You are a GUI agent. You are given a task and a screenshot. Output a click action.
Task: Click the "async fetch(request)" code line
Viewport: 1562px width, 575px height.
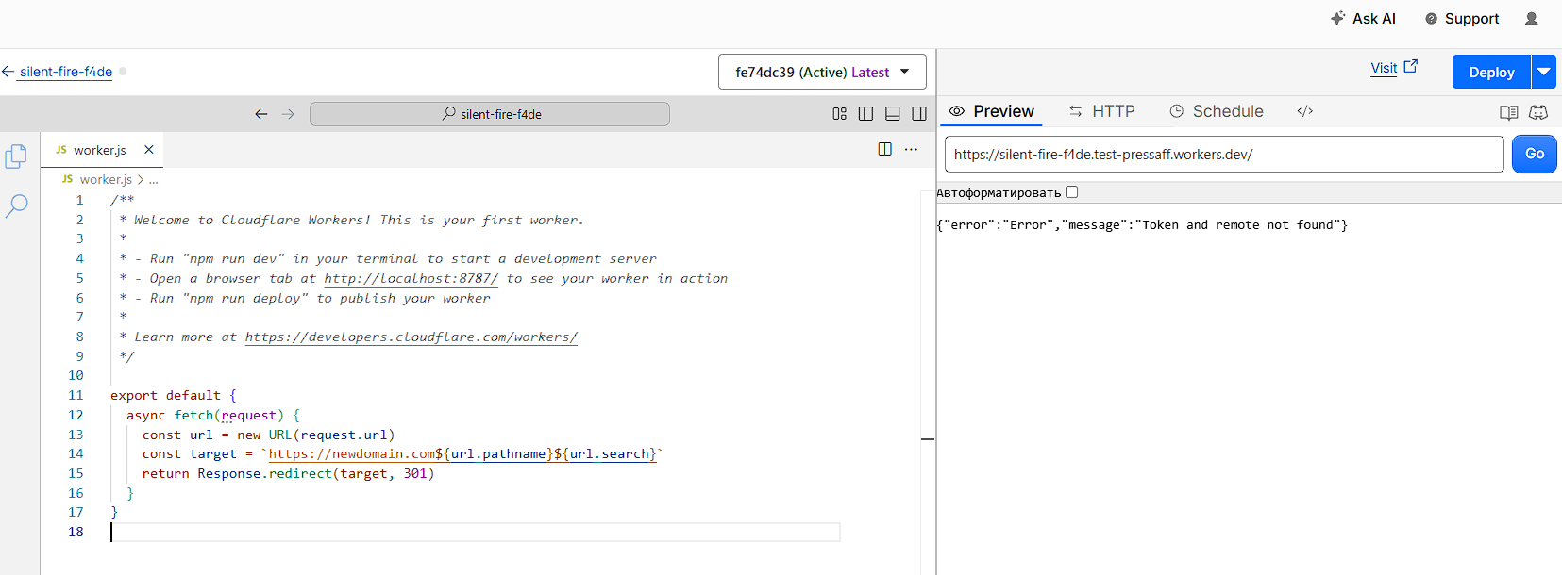(x=213, y=415)
